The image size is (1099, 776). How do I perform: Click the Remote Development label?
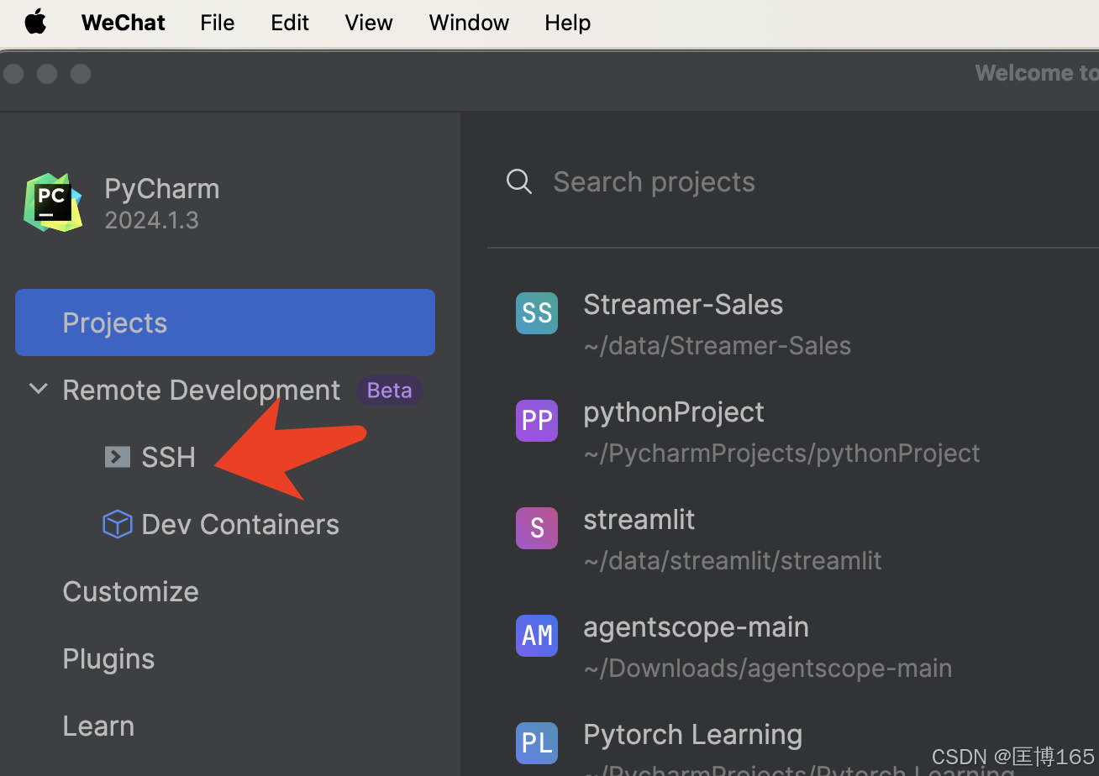[x=202, y=390]
